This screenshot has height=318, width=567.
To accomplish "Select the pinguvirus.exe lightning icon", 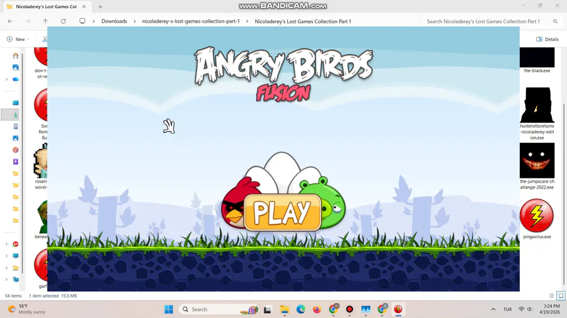I will pos(537,216).
